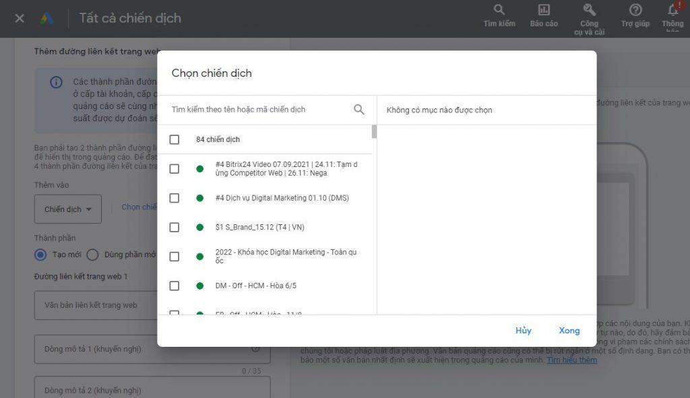The width and height of the screenshot is (690, 398).
Task: Open the Tìm kiếm search panel
Action: coord(499,15)
